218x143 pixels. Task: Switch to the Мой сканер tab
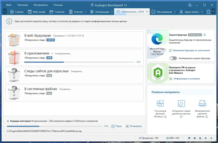37,12
